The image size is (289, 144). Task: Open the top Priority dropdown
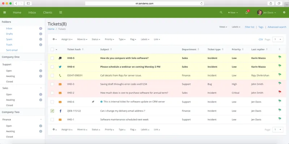(109, 39)
